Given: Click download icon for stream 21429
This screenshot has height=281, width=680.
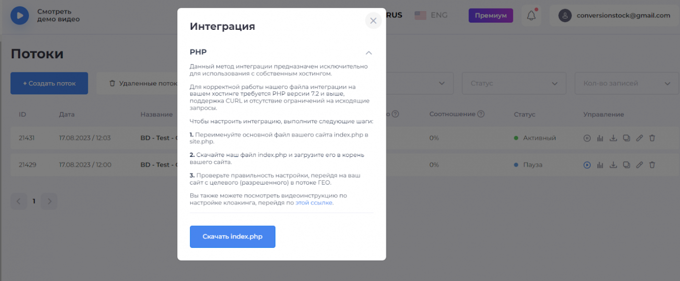Looking at the screenshot, I should pos(613,165).
